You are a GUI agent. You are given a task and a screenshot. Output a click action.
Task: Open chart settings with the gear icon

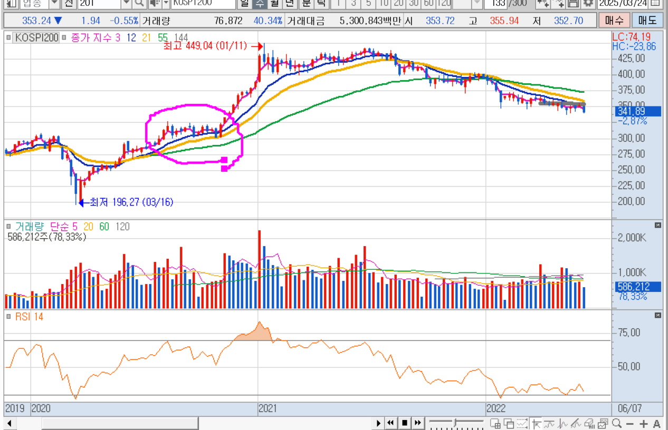588,4
